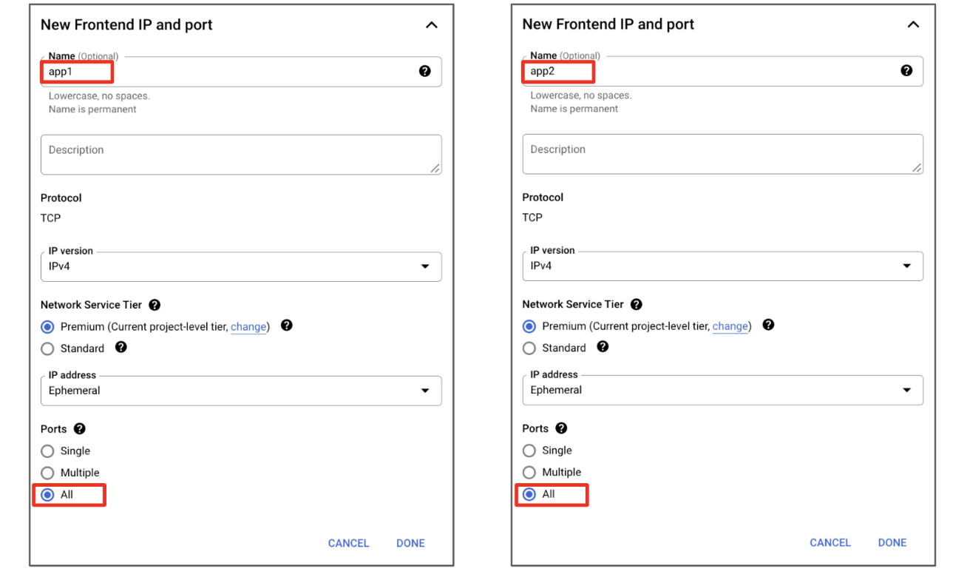
Task: Click Ports help icon in right panel
Action: pyautogui.click(x=561, y=428)
